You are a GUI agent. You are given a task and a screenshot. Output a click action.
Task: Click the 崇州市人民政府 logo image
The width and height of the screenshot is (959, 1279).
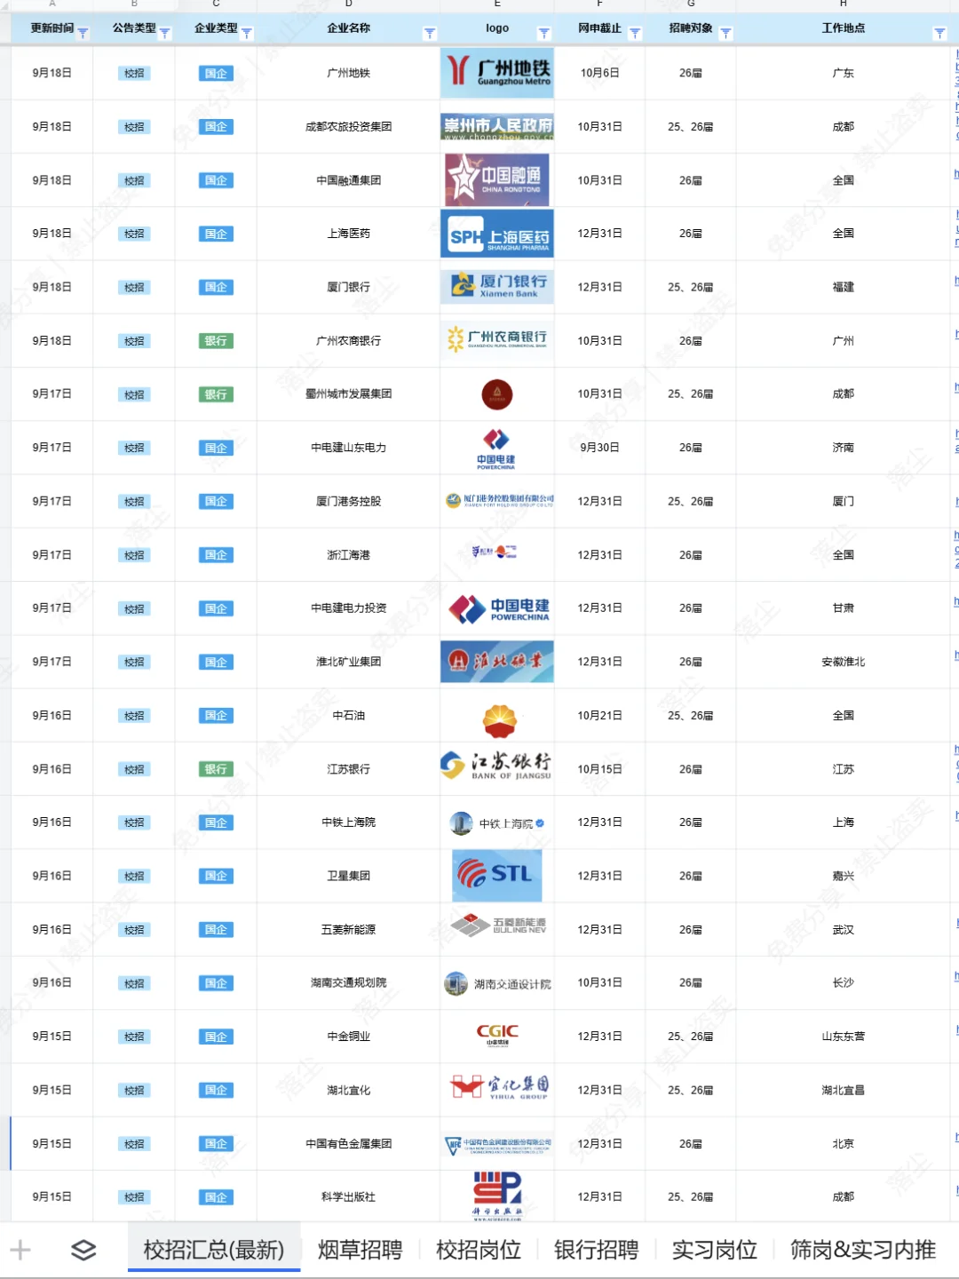[x=497, y=127]
